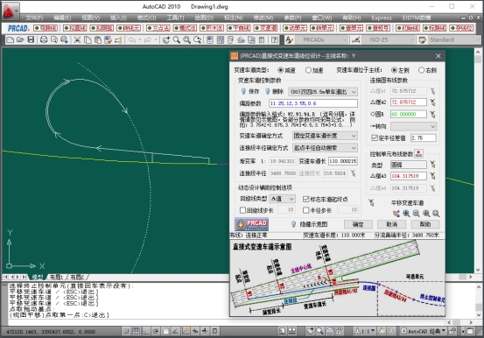Select the 右侧 radio button
The height and width of the screenshot is (338, 484).
click(421, 70)
